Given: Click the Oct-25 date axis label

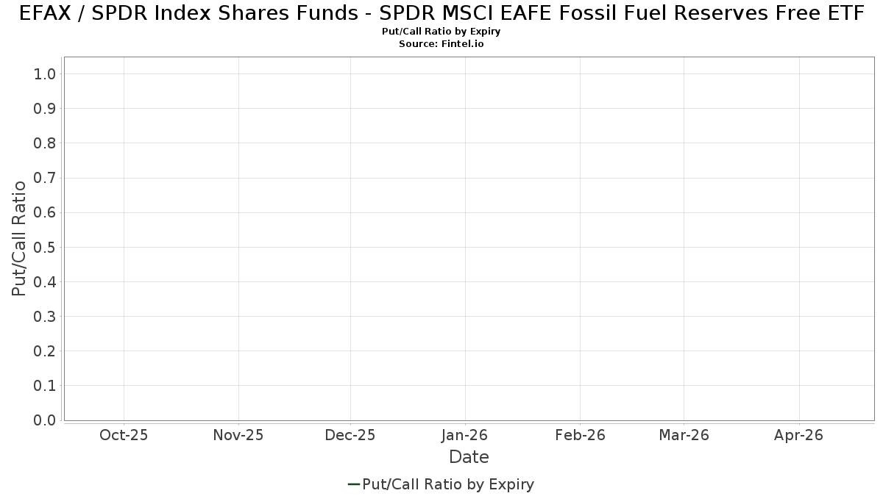Looking at the screenshot, I should (x=124, y=435).
